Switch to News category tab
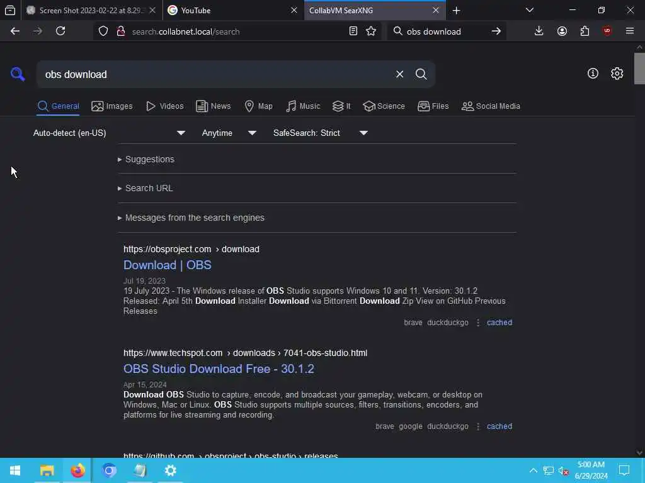The image size is (645, 483). pos(214,106)
